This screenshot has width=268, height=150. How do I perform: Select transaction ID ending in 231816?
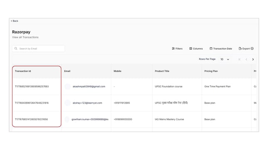point(32,103)
